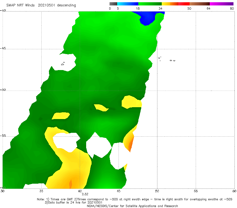
Task: Pick the brown segment of the colorbar
Action: tap(200, 4)
